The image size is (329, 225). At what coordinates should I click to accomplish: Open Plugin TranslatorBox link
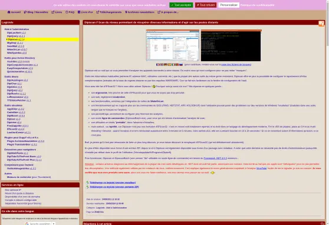22,144
